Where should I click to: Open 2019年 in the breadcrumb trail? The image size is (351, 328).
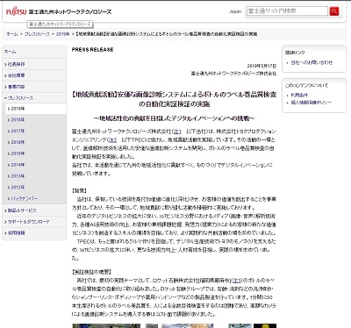pyautogui.click(x=63, y=34)
